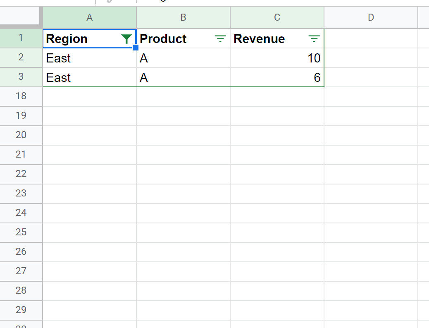Click the filter lines icon beside Product header
The width and height of the screenshot is (429, 328).
[x=220, y=38]
